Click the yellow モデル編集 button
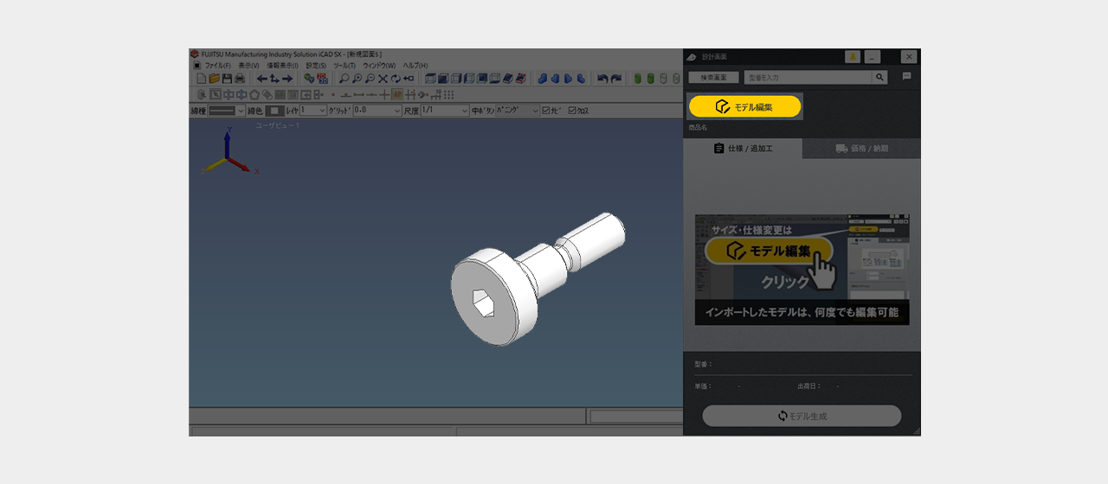 744,106
